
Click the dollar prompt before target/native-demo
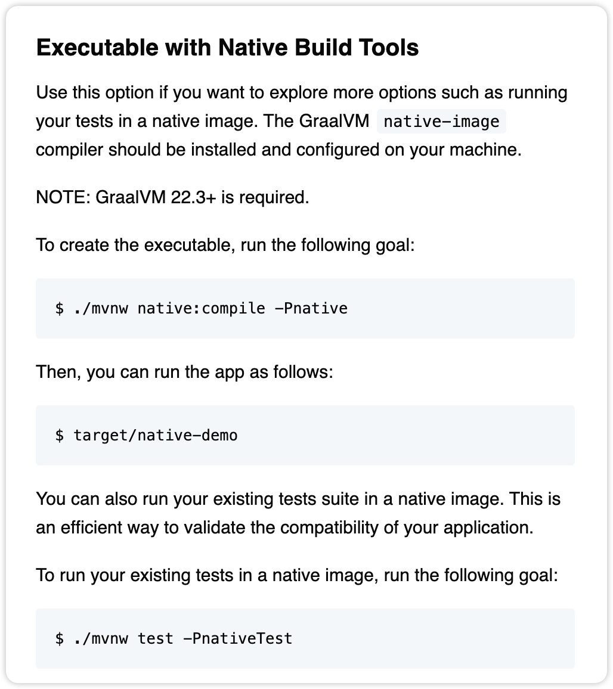[x=60, y=436]
